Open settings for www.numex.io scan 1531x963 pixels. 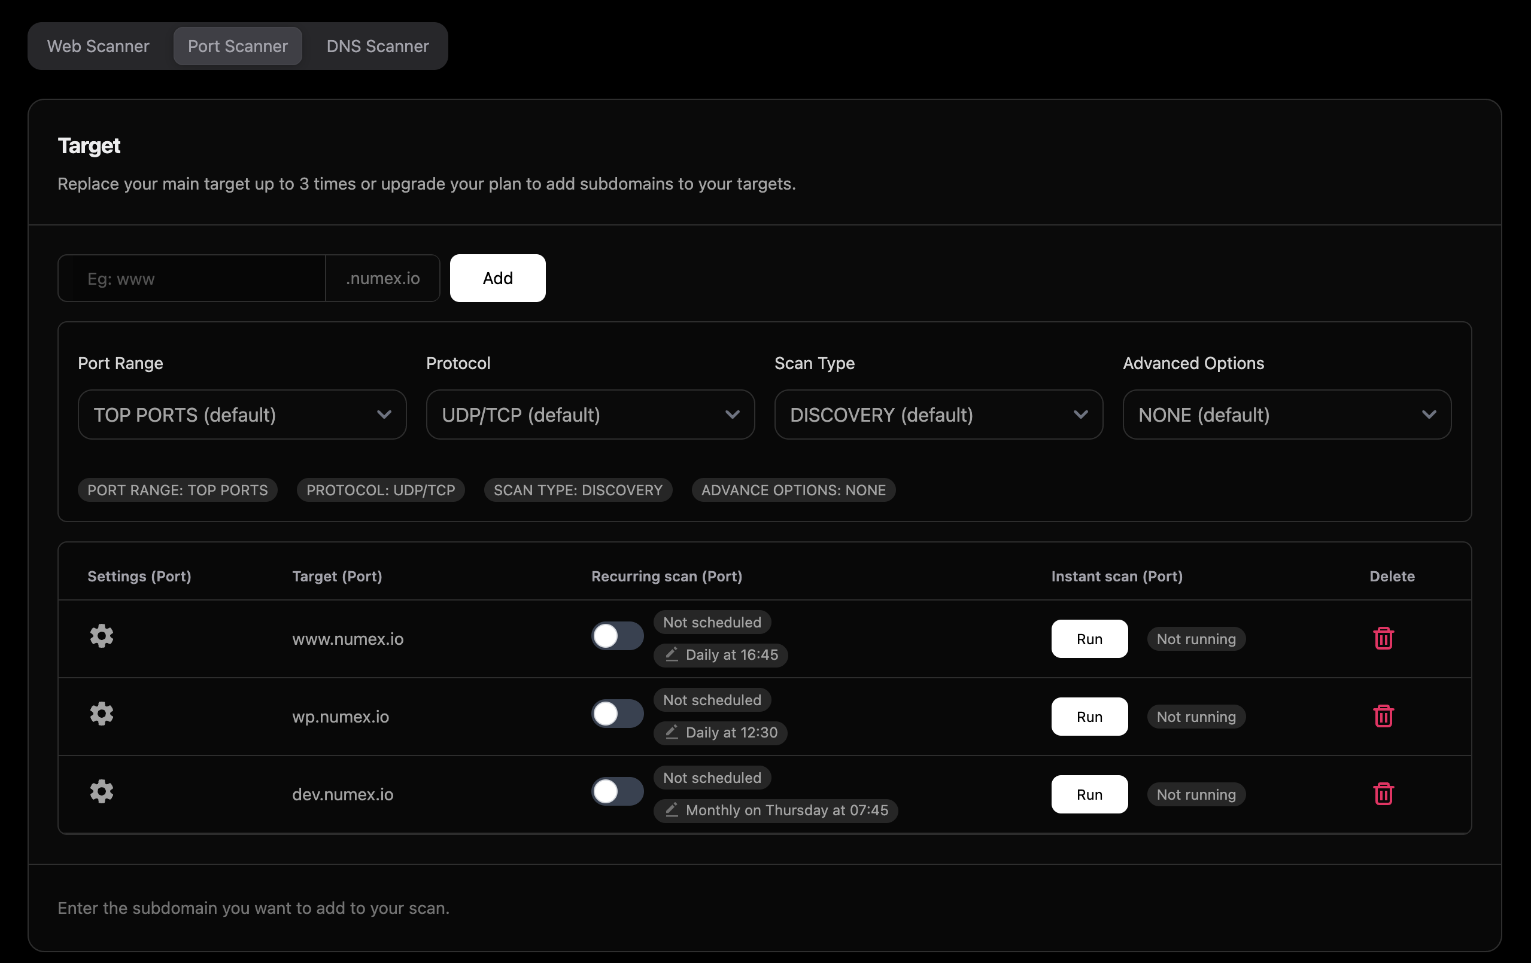click(102, 636)
